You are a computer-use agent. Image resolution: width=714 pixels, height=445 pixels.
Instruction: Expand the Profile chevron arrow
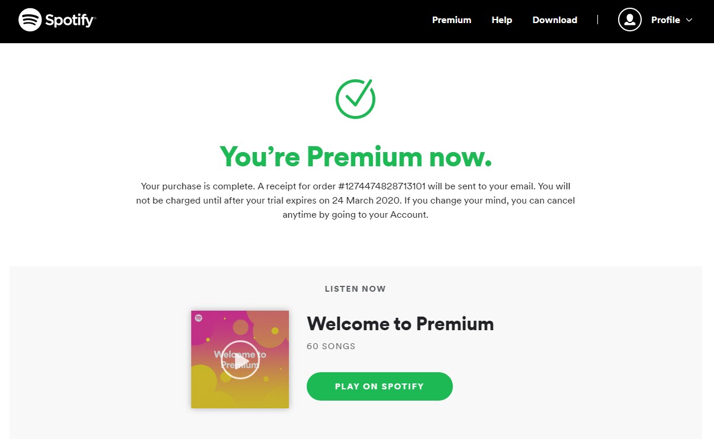689,20
